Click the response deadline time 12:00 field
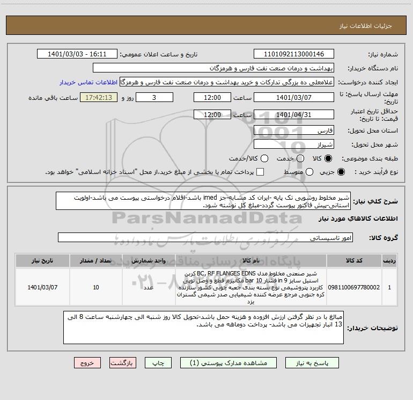This screenshot has width=413, height=400. (212, 97)
